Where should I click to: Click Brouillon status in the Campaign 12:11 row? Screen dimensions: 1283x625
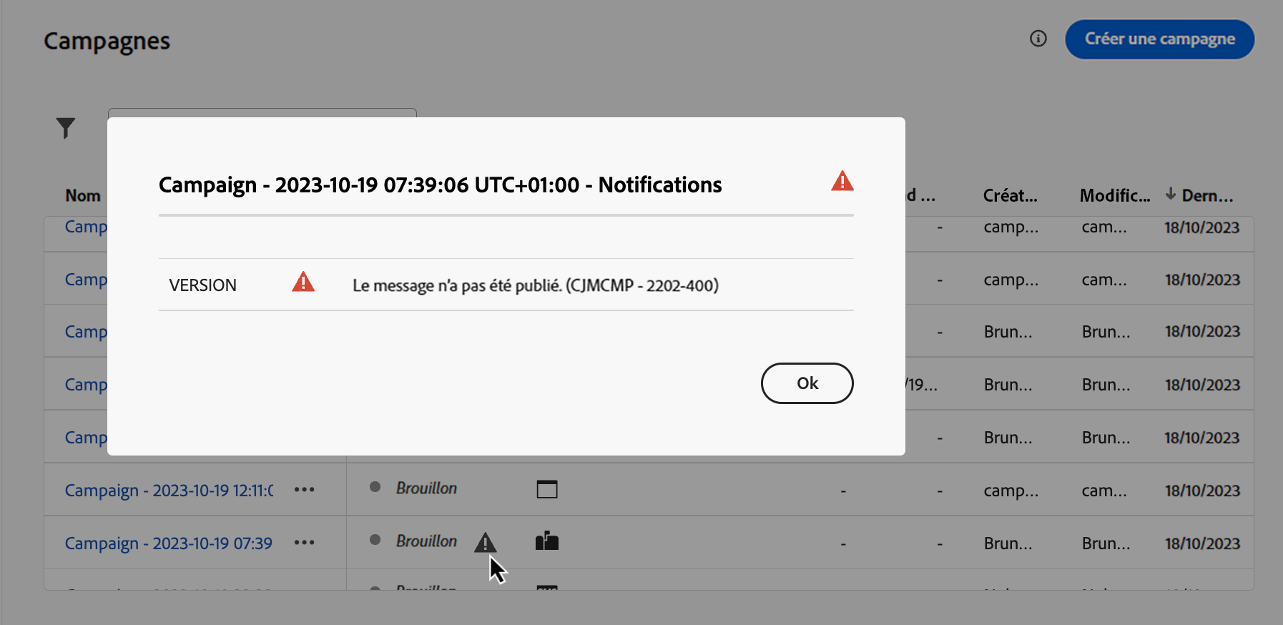pos(426,488)
